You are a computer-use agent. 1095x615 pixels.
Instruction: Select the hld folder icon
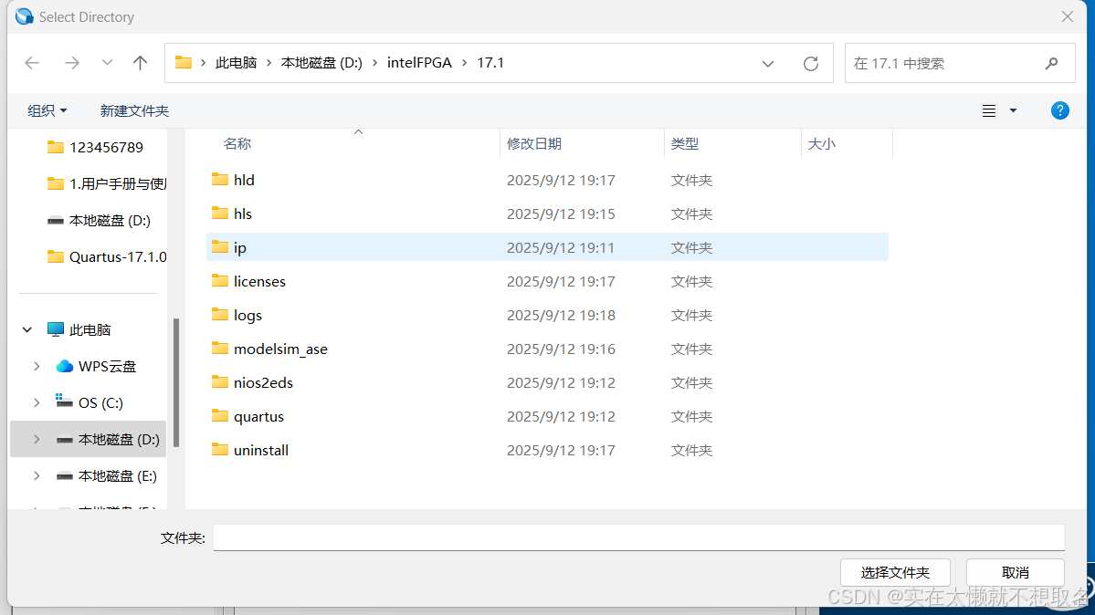point(220,180)
